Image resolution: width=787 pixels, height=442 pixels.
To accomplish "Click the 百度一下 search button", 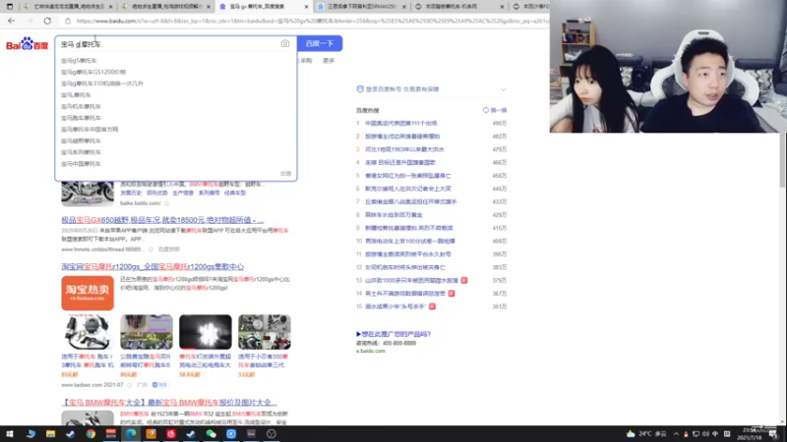I will pyautogui.click(x=320, y=43).
